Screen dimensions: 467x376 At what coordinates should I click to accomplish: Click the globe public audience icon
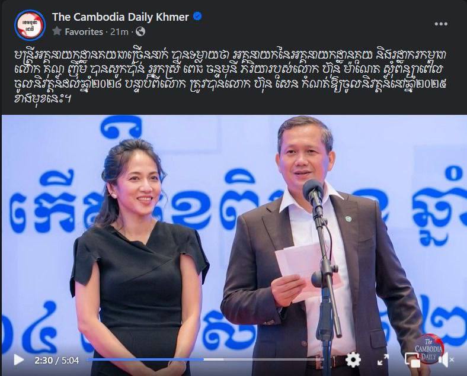tap(140, 31)
